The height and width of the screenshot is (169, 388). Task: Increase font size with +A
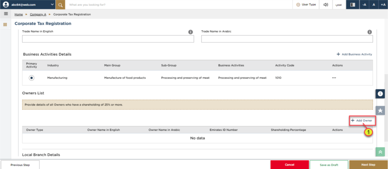click(x=383, y=5)
